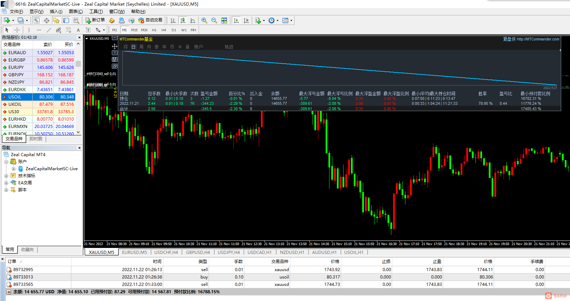Zoom out on the chart
The height and width of the screenshot is (301, 570).
pos(214,20)
